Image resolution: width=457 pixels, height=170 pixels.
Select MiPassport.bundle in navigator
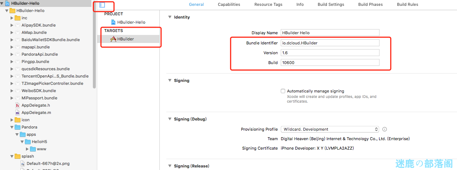pyautogui.click(x=39, y=98)
